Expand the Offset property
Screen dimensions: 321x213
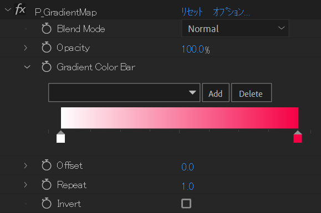26,165
